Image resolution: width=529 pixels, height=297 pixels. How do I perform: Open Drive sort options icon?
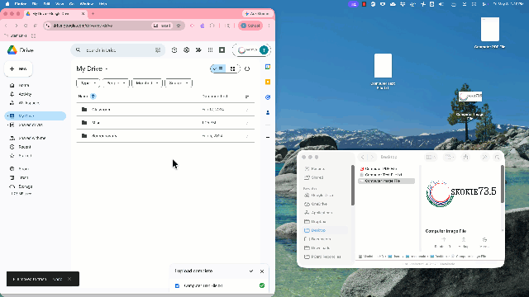247,97
